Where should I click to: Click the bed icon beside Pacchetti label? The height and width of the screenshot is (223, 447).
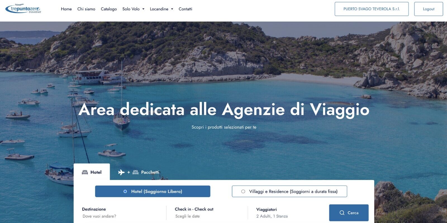pyautogui.click(x=135, y=172)
